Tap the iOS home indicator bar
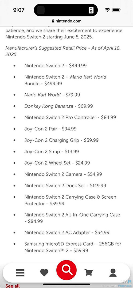The image size is (133, 288). click(66, 284)
